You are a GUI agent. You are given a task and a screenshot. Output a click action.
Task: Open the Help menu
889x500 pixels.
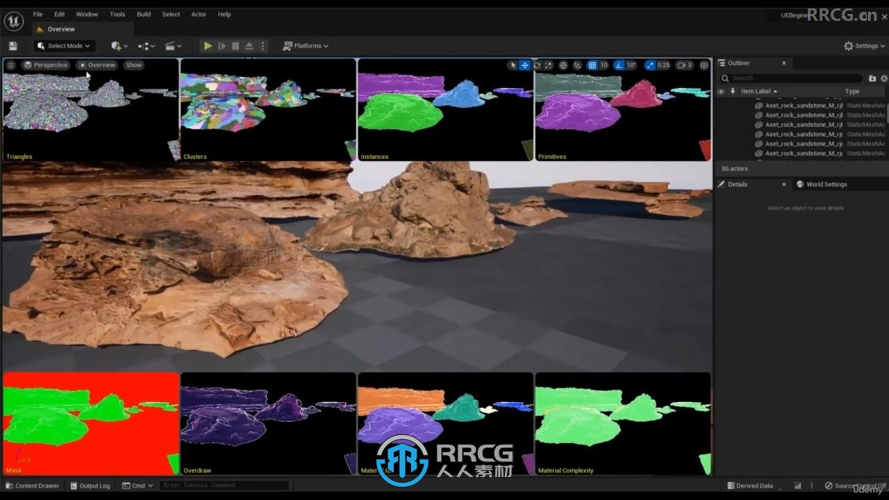click(x=224, y=14)
